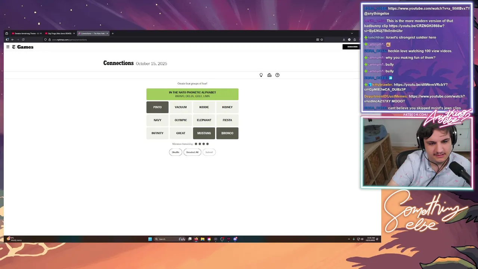The height and width of the screenshot is (269, 478).
Task: Click the browser back arrow
Action: tap(12, 40)
